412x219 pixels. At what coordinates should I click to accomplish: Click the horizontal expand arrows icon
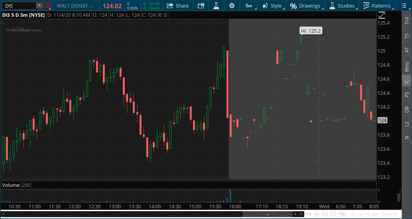point(308,215)
